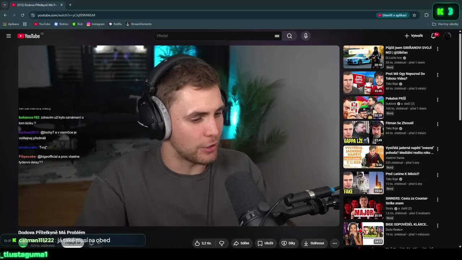This screenshot has height=260, width=462.
Task: Play Proč Mě Ogy Nepozval thumbnail
Action: click(x=363, y=83)
